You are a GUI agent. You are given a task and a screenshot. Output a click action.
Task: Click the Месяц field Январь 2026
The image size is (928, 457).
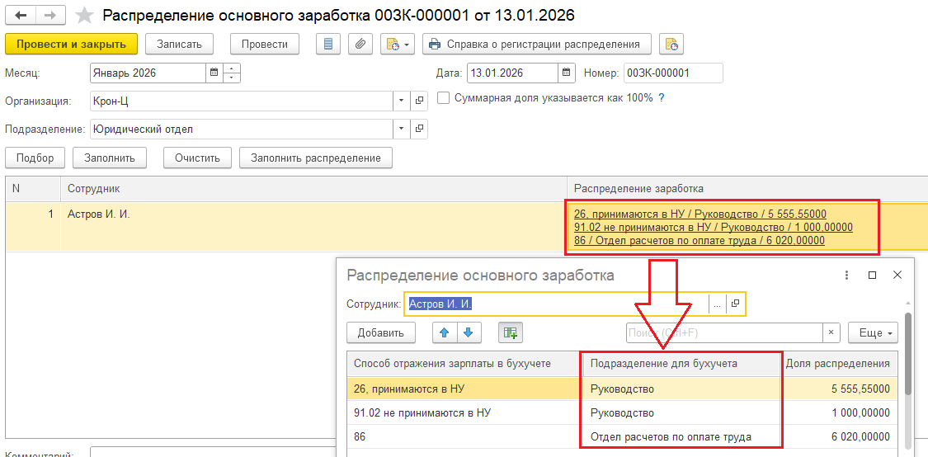pos(148,73)
